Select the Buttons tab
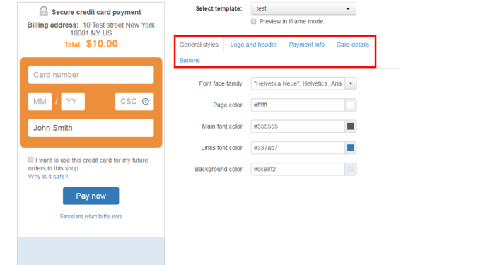Image resolution: width=495 pixels, height=265 pixels. 190,60
